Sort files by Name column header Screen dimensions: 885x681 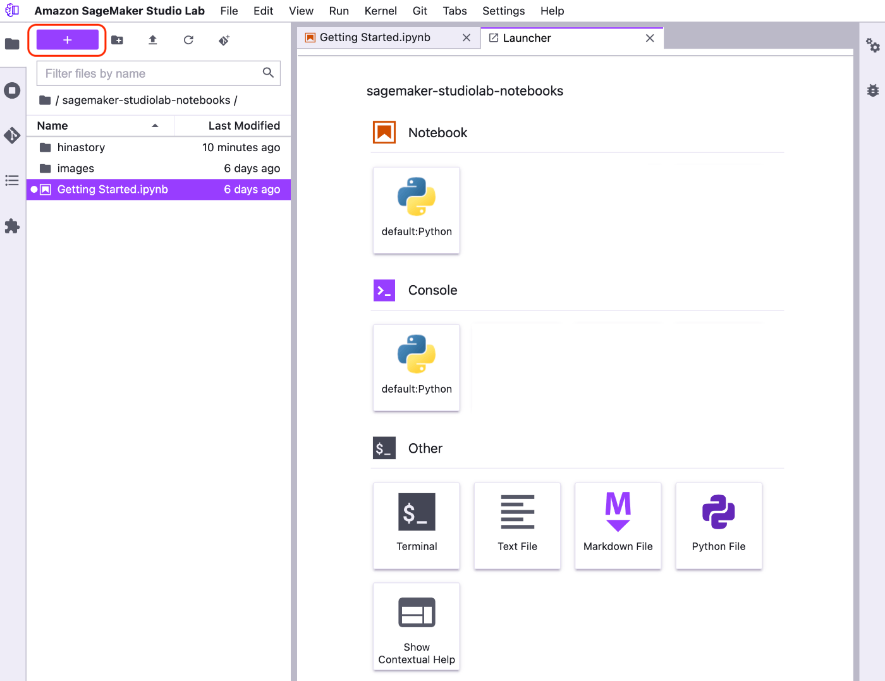pos(100,126)
